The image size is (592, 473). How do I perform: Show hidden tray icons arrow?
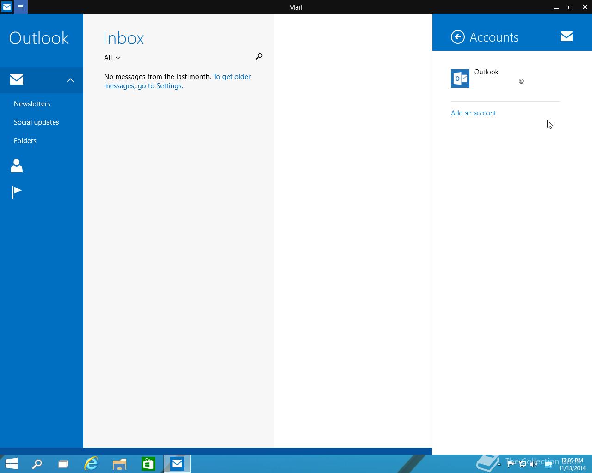(499, 464)
